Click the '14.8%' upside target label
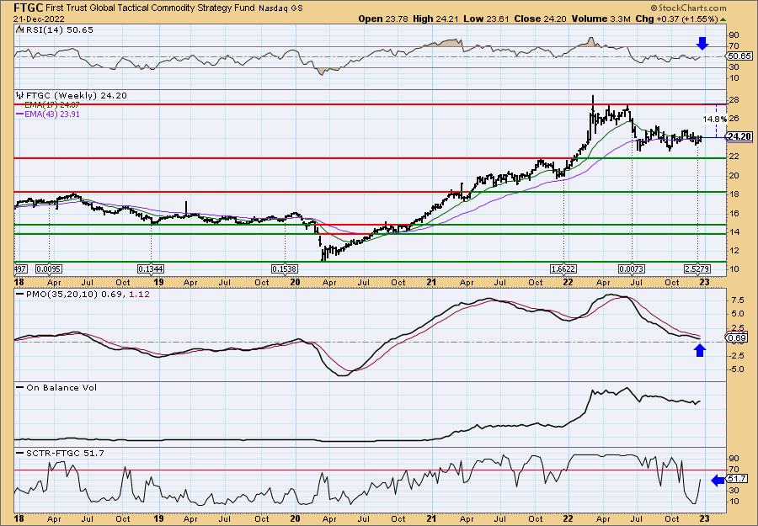 715,119
